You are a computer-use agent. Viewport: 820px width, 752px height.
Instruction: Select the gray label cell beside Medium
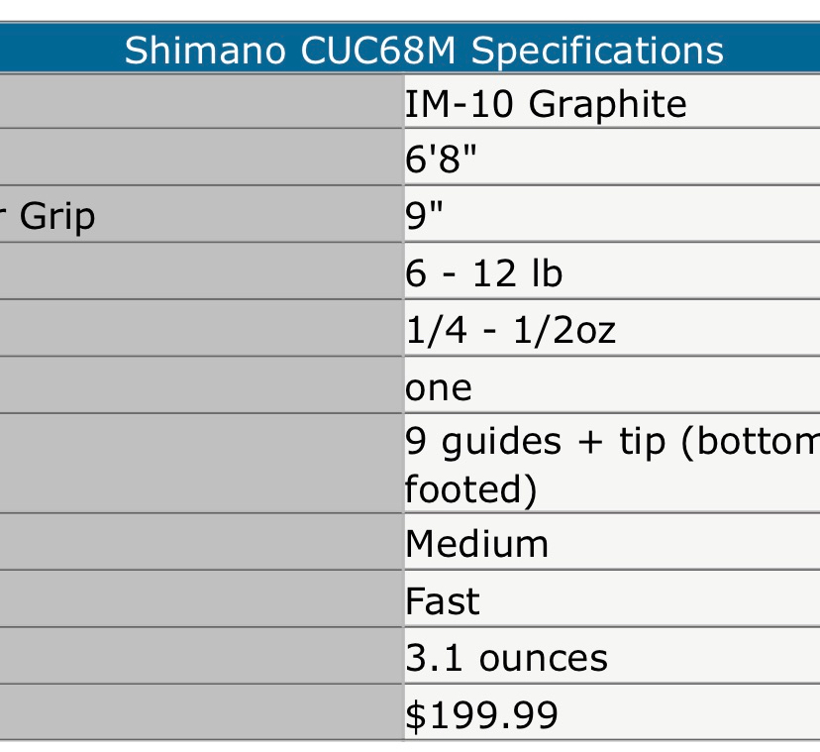[x=198, y=544]
